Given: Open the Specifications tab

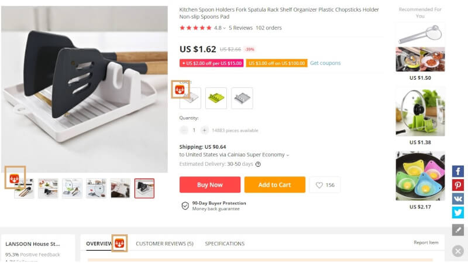Looking at the screenshot, I should coord(225,244).
